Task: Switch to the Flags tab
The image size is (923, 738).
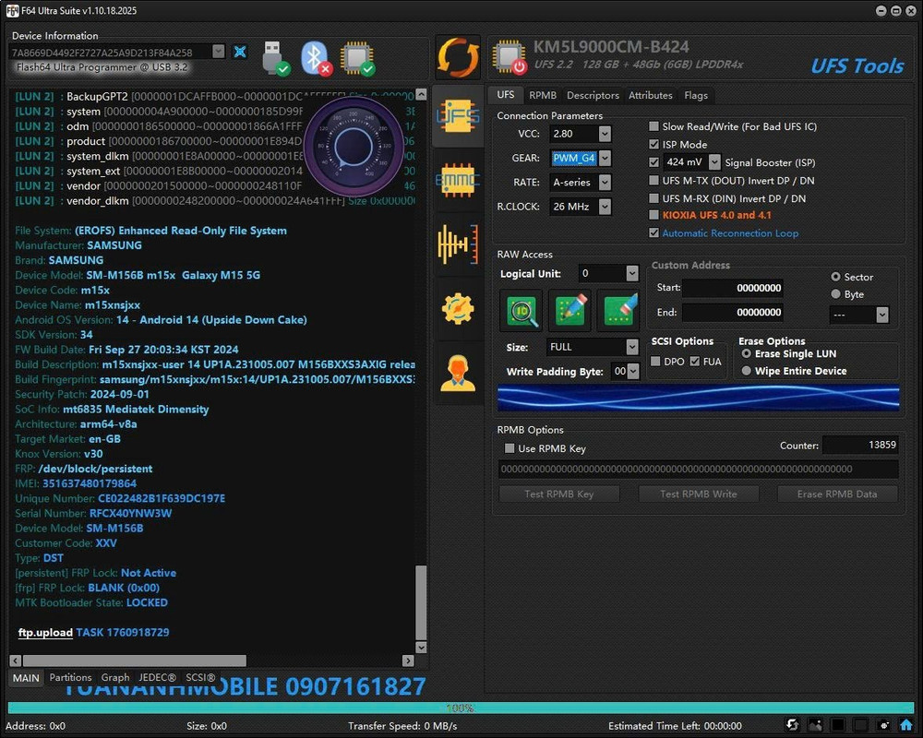Action: click(x=696, y=95)
